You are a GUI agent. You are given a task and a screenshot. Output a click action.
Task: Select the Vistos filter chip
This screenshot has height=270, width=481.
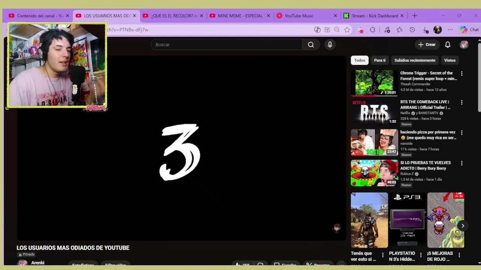[450, 60]
